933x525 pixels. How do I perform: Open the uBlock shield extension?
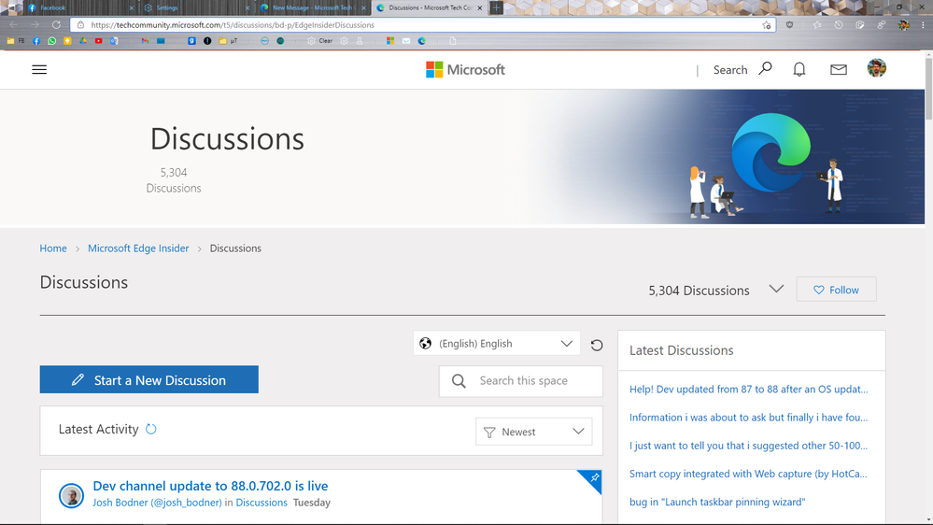click(x=789, y=25)
